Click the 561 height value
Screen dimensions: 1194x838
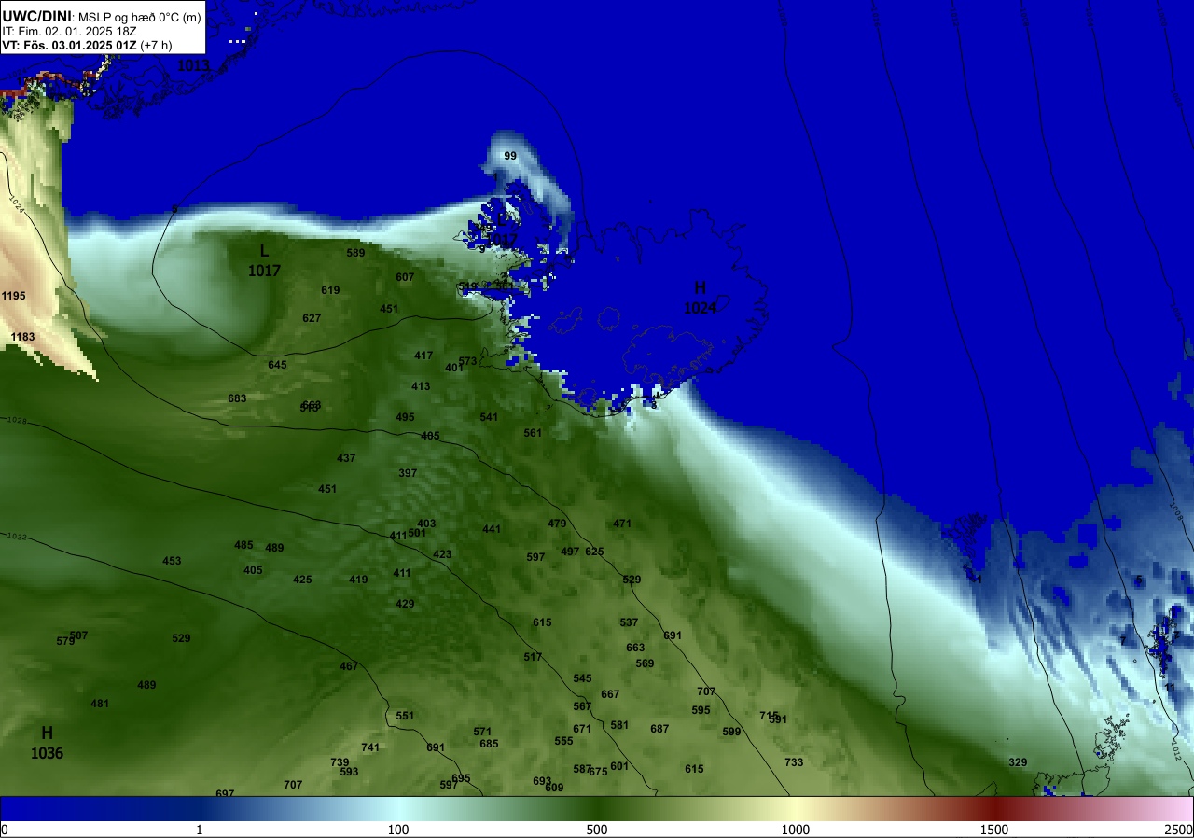533,433
